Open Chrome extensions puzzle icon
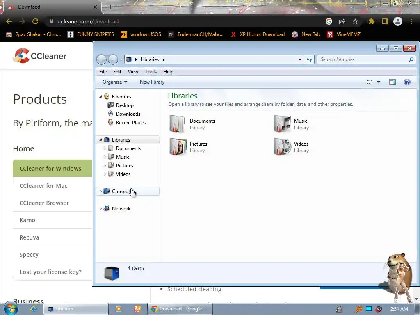 click(372, 21)
